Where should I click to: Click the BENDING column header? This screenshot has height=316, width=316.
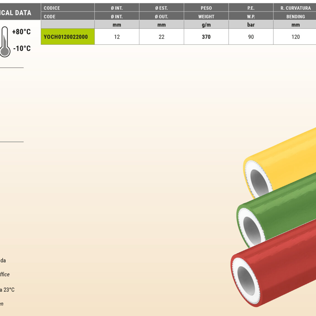295,17
